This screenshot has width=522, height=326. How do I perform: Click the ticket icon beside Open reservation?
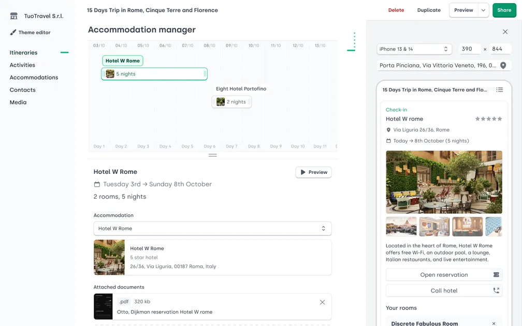click(496, 275)
